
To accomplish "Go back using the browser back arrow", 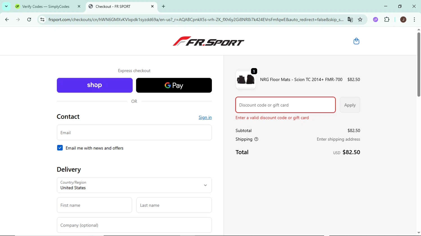I will 7,20.
